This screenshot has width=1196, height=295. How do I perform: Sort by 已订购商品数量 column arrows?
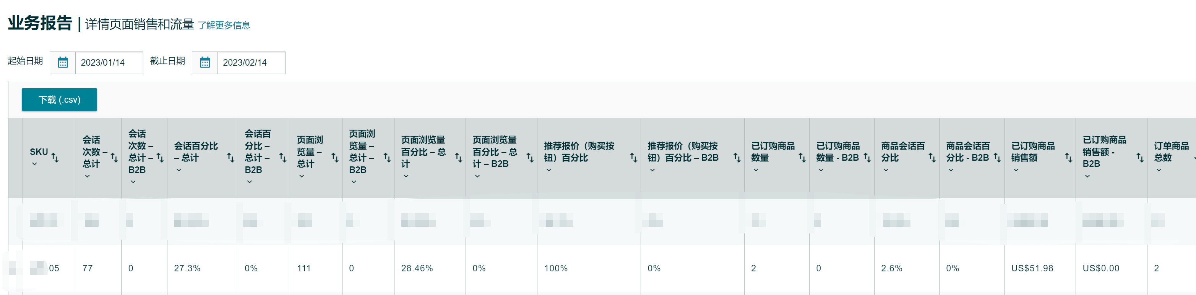click(802, 158)
